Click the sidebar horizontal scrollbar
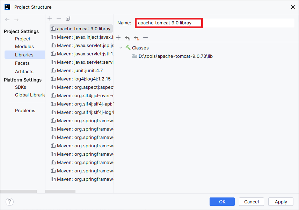 [19, 192]
